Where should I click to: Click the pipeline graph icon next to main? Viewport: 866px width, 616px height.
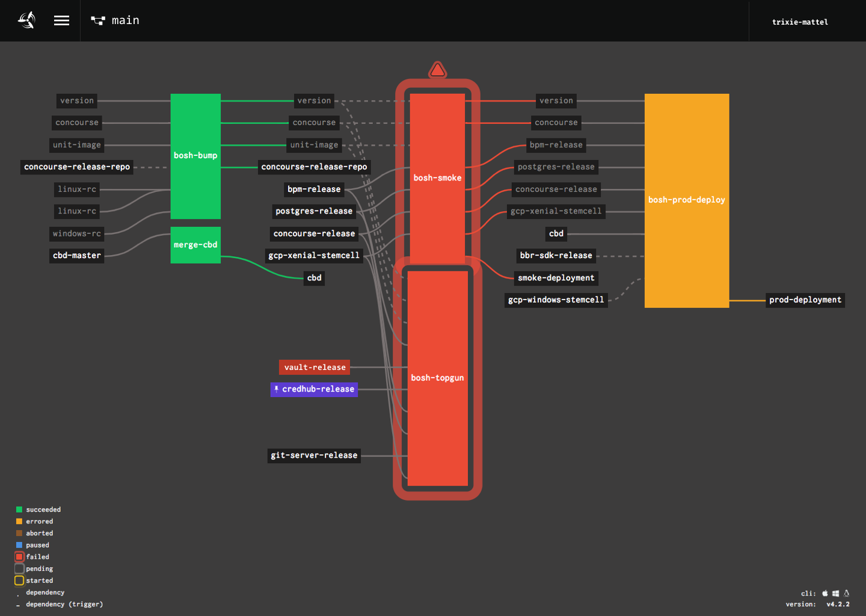pos(97,20)
